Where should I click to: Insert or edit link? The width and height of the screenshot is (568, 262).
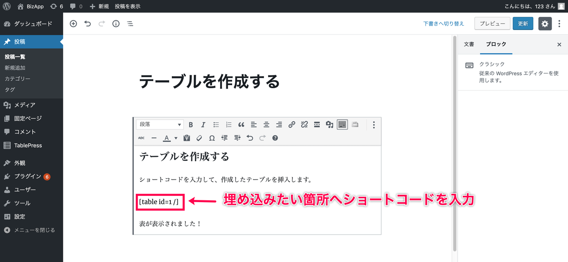[x=292, y=125]
